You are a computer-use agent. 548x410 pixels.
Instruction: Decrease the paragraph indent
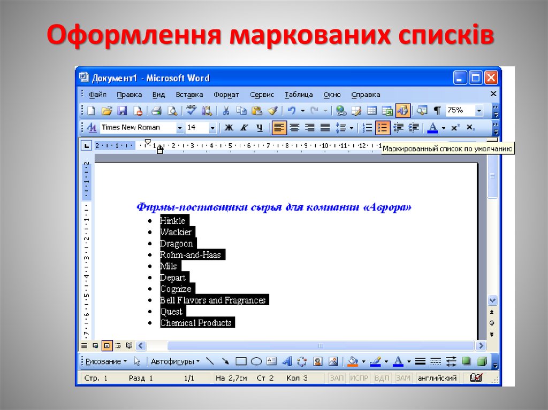pos(398,128)
